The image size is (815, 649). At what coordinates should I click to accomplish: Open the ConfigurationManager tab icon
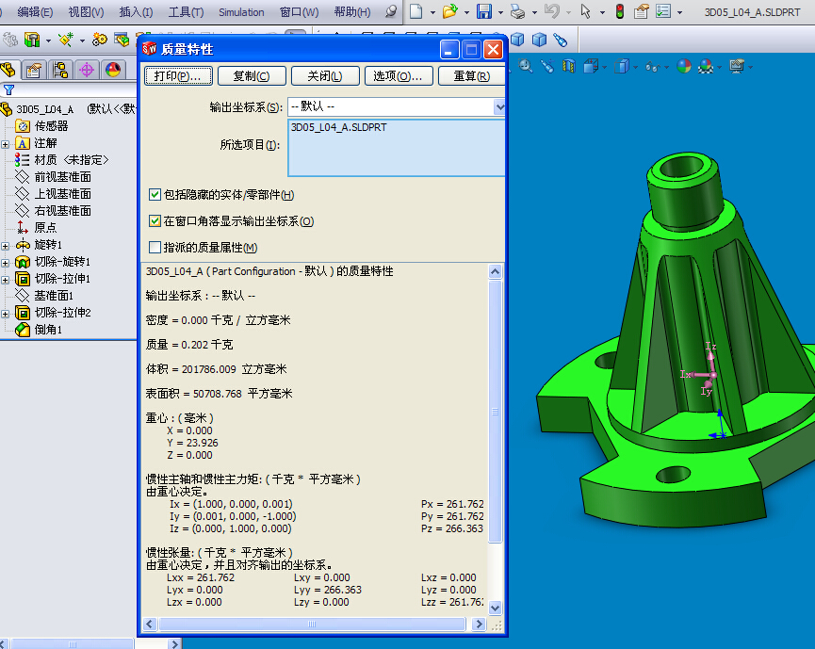click(x=60, y=70)
